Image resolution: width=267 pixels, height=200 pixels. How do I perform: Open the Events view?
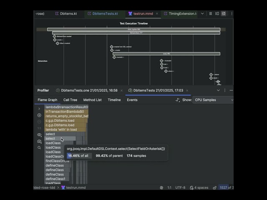coord(132,100)
